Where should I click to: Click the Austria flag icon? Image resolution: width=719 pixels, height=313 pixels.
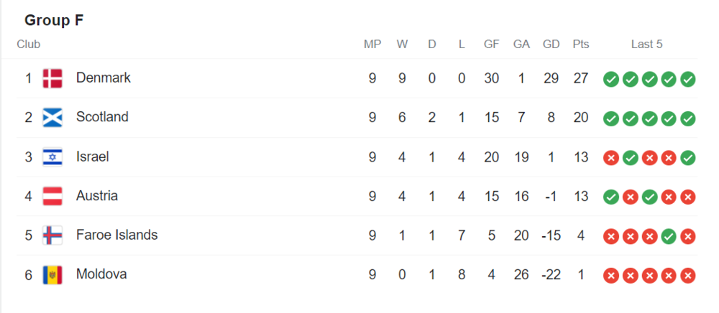pyautogui.click(x=52, y=196)
